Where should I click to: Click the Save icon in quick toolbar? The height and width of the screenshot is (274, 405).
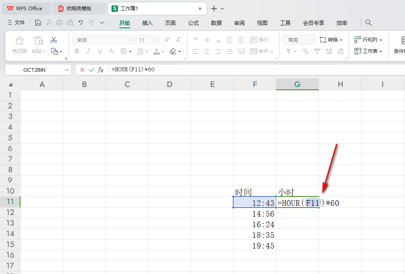click(38, 23)
